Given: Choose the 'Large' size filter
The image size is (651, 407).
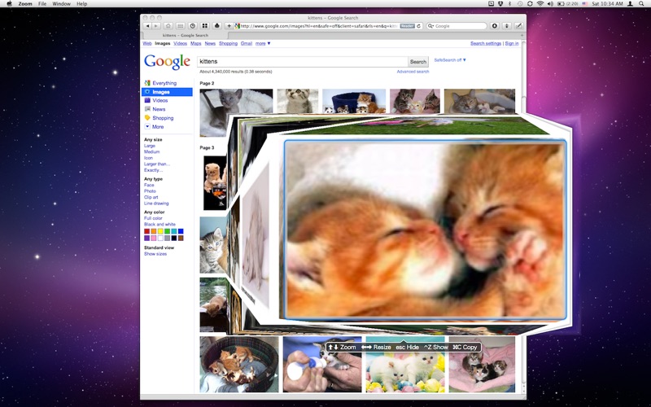Looking at the screenshot, I should [150, 146].
